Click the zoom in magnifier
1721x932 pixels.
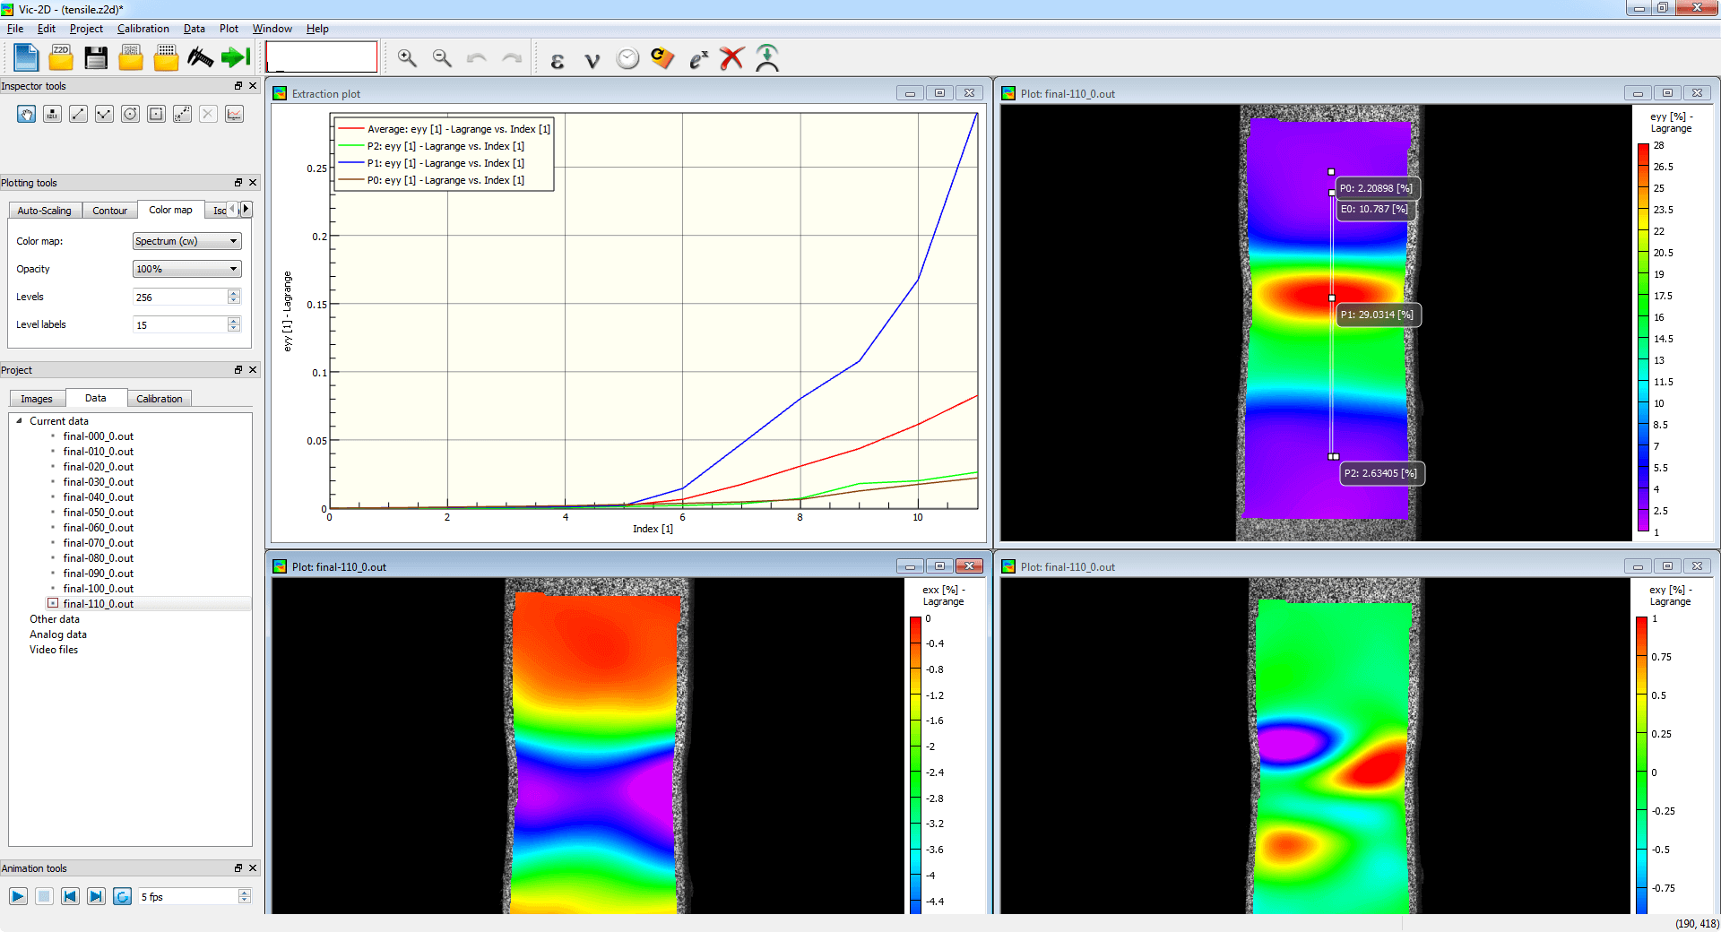[x=407, y=58]
